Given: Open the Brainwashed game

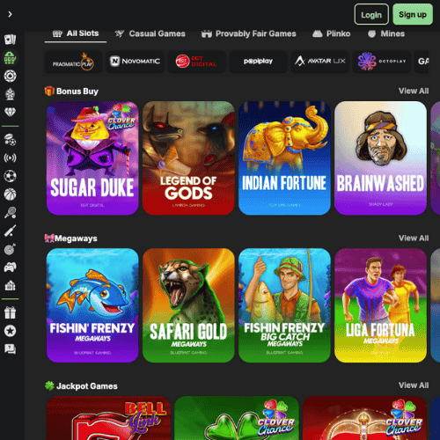Looking at the screenshot, I should [x=380, y=158].
